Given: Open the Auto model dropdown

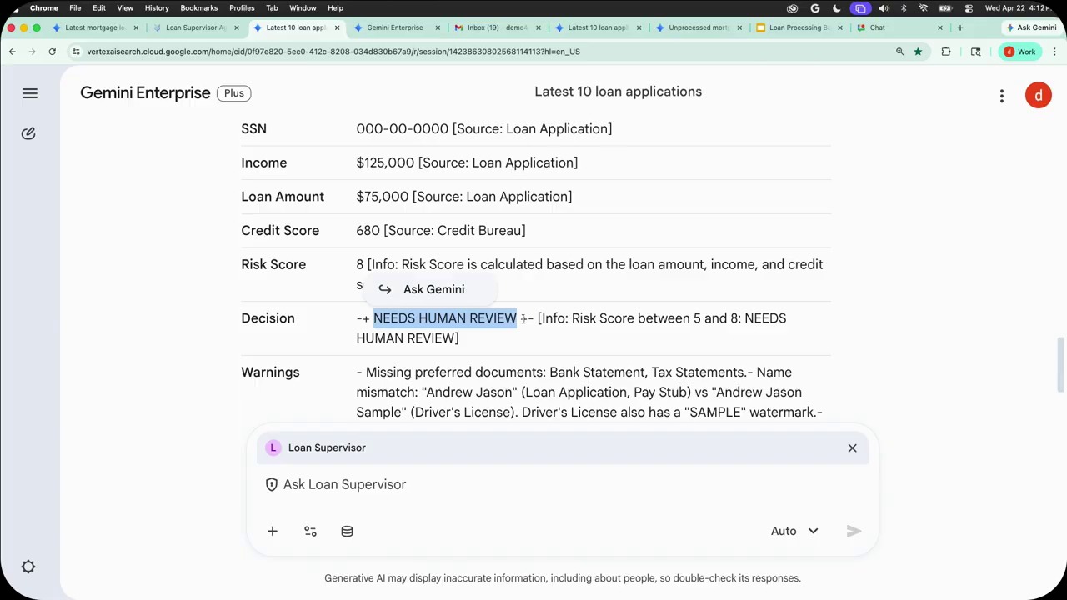Looking at the screenshot, I should (794, 531).
